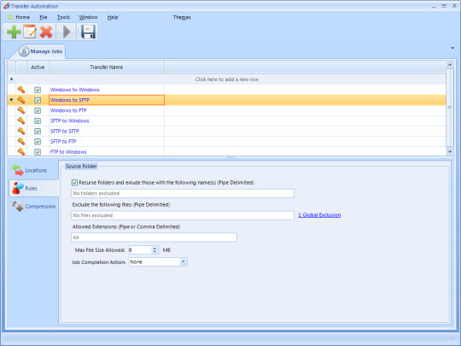Viewport: 461px width, 346px height.
Task: Open Job Completion Action dropdown
Action: coord(184,261)
